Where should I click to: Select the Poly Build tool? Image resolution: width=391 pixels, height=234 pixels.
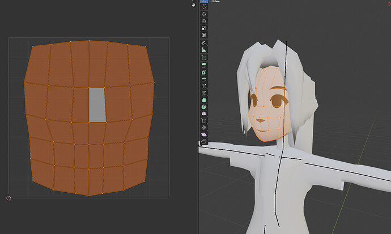click(204, 100)
